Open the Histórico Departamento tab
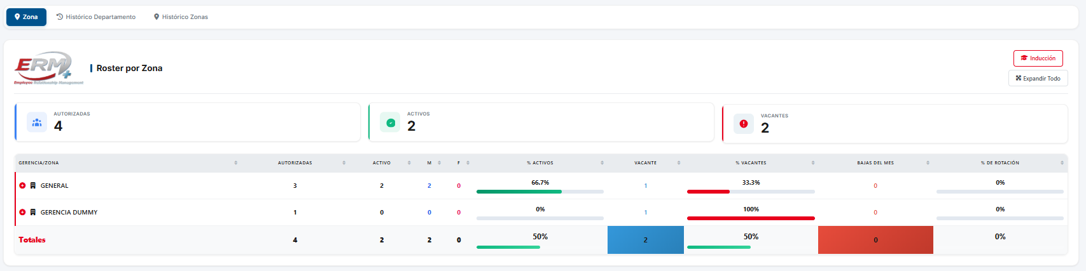This screenshot has height=271, width=1086. click(96, 17)
